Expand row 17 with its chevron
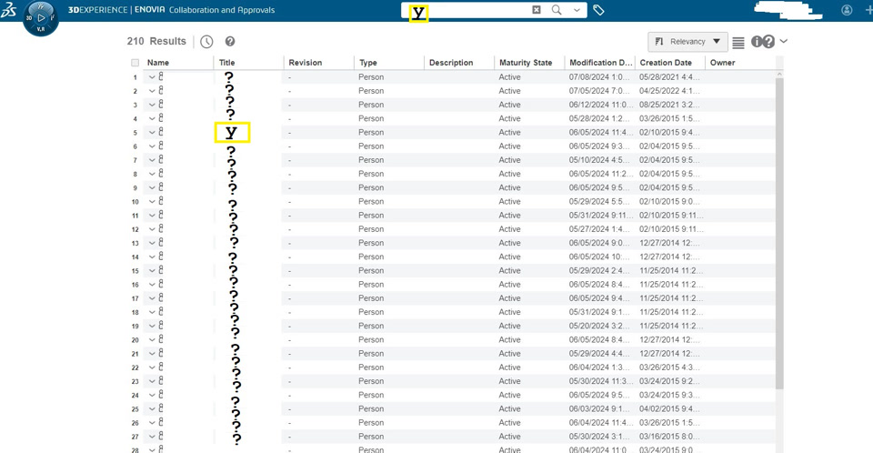The height and width of the screenshot is (453, 873). pos(152,298)
